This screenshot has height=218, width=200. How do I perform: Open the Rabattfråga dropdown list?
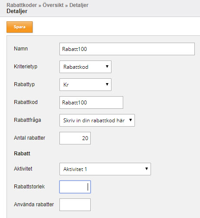[x=97, y=120]
